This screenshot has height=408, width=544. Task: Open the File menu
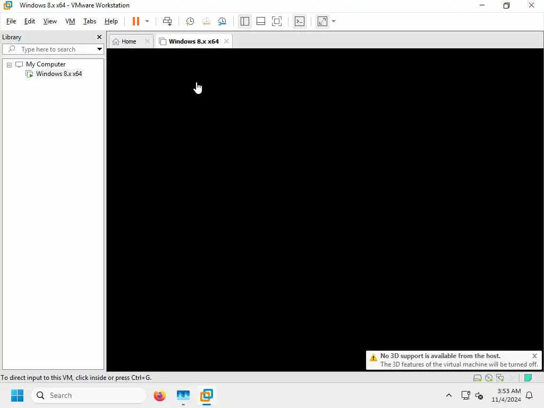(x=11, y=21)
